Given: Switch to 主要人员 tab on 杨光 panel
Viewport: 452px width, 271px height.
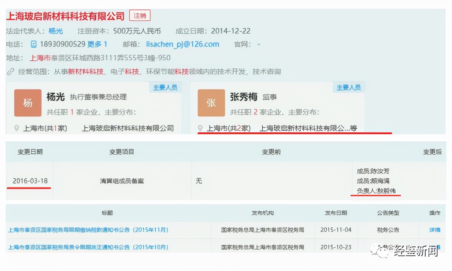Looking at the screenshot, I should pyautogui.click(x=166, y=87).
